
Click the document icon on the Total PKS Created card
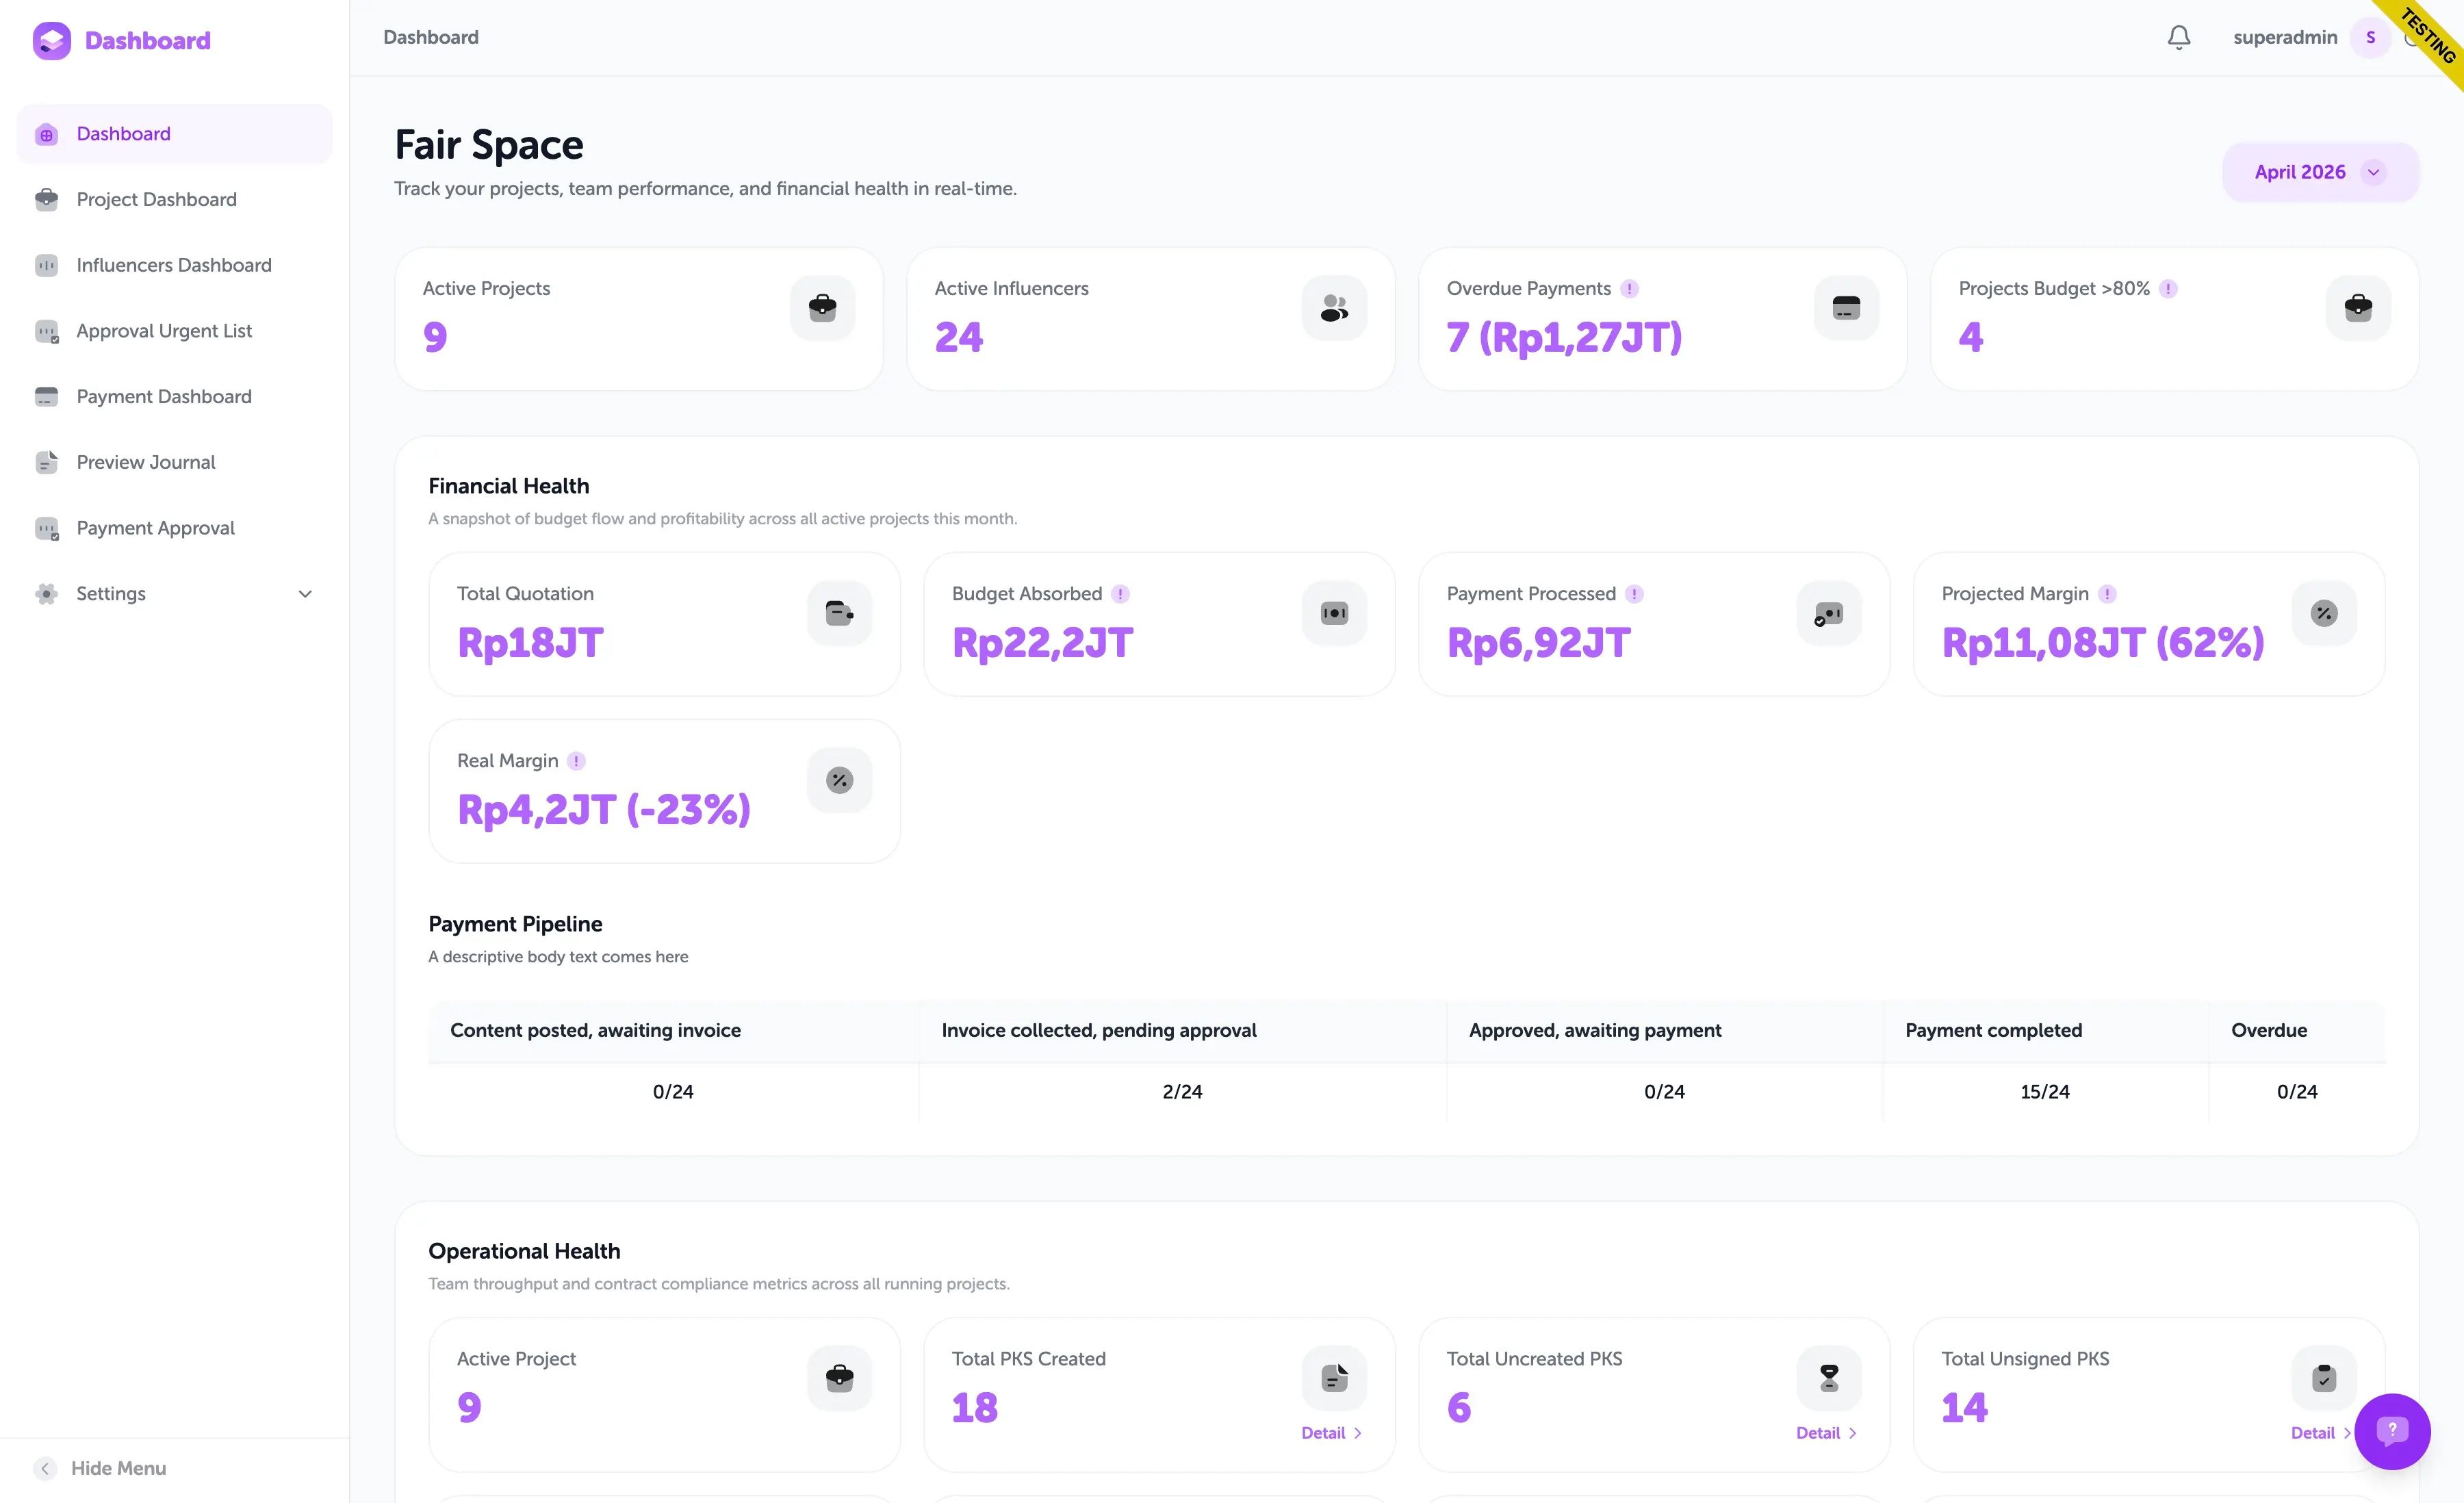pyautogui.click(x=1334, y=1378)
